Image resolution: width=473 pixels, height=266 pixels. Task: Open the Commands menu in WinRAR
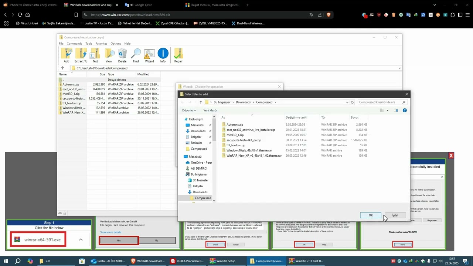(x=74, y=44)
